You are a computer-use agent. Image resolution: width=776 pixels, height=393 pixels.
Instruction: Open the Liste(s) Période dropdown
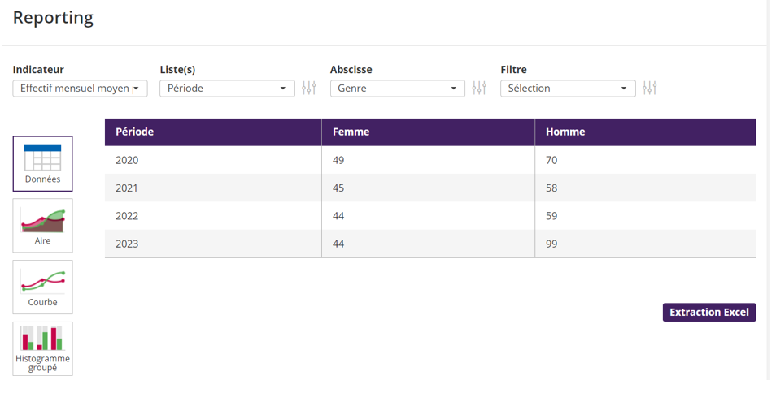[227, 89]
